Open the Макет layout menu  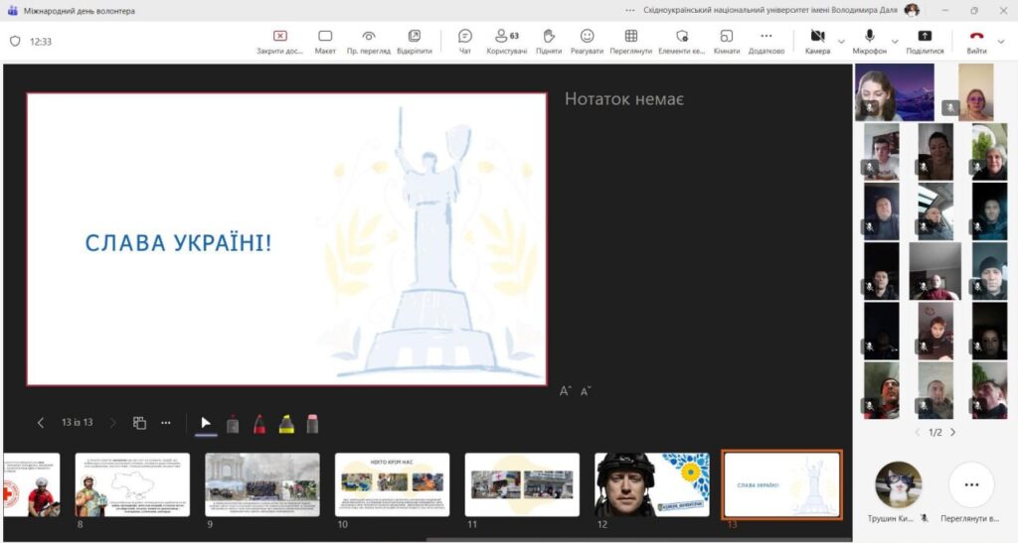pyautogui.click(x=325, y=41)
